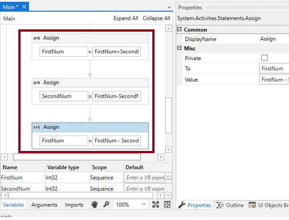Click the fit to screen icon

(156, 204)
